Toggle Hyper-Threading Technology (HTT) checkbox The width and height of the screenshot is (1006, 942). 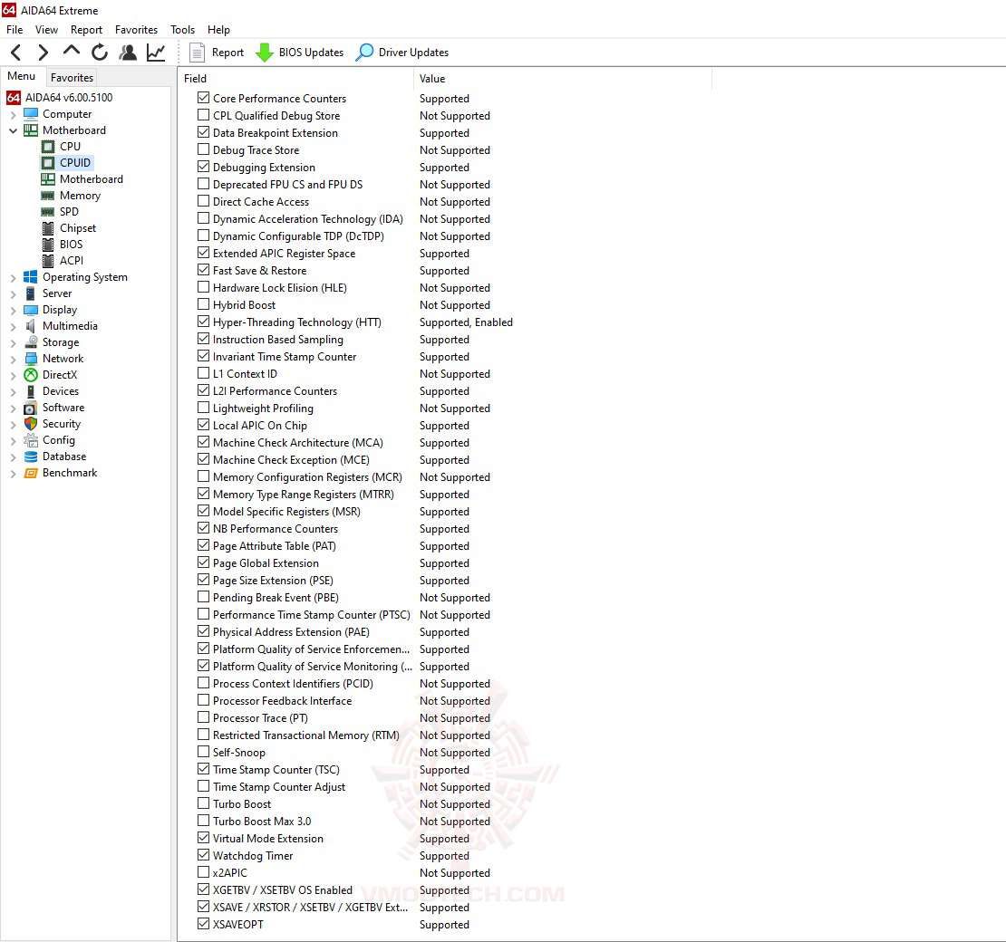(203, 322)
